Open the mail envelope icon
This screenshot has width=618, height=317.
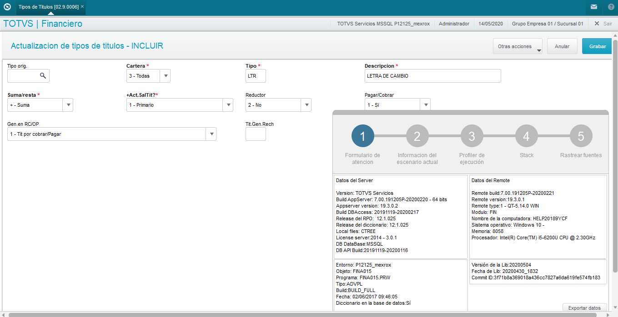[594, 7]
